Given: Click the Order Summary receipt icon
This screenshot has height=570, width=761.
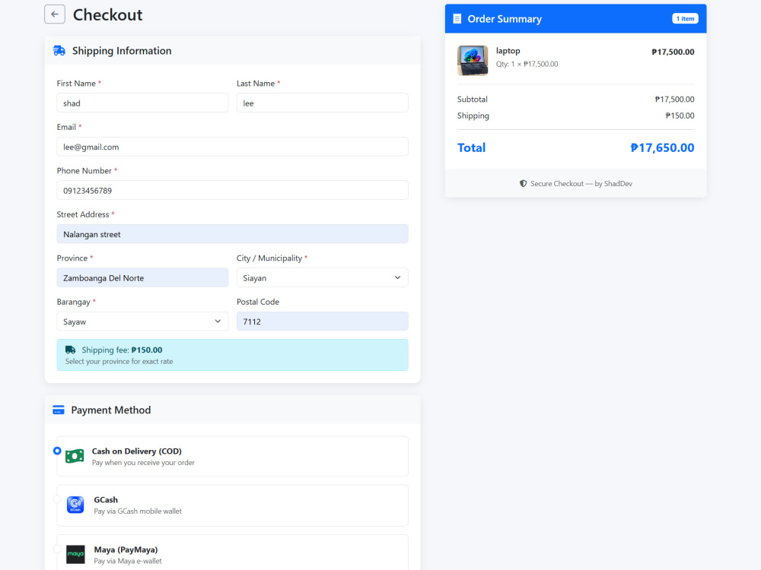Looking at the screenshot, I should tap(457, 19).
